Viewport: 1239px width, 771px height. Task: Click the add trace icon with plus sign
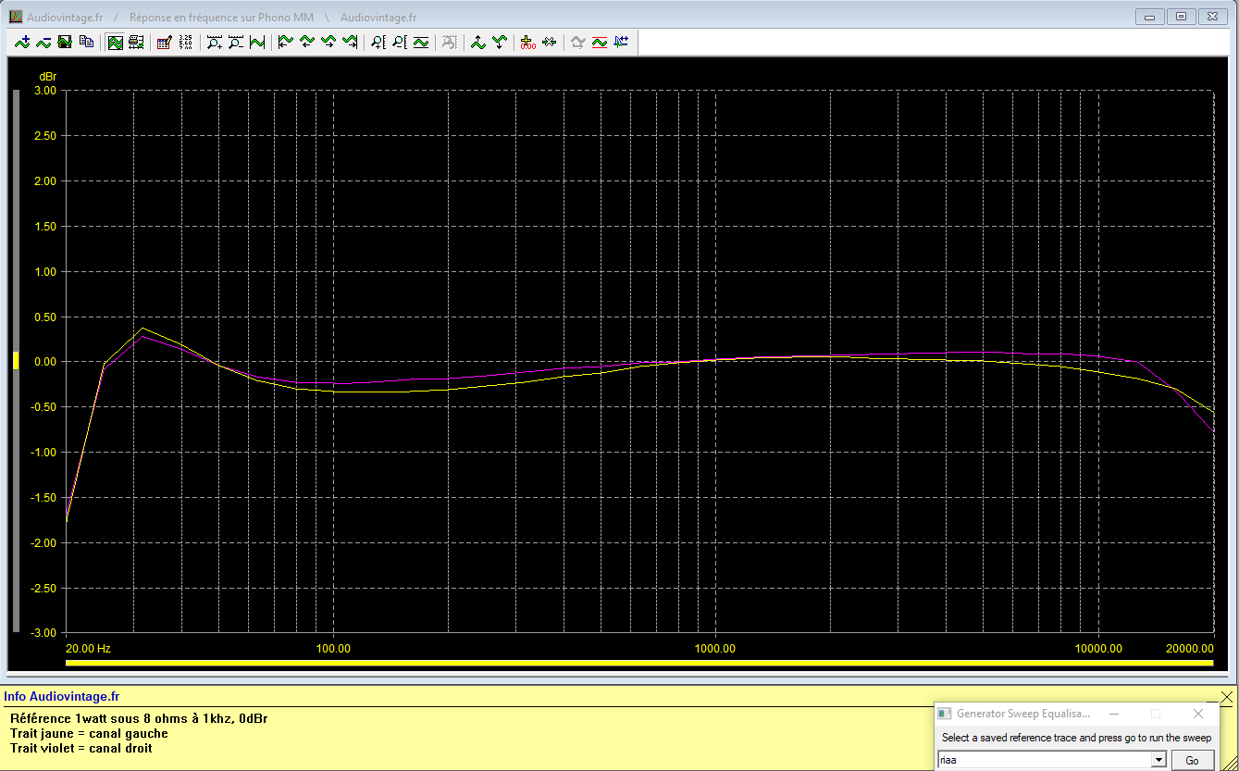[x=22, y=42]
